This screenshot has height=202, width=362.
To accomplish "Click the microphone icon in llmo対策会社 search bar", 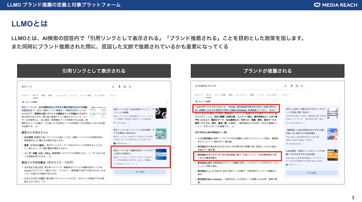I will (x=292, y=86).
